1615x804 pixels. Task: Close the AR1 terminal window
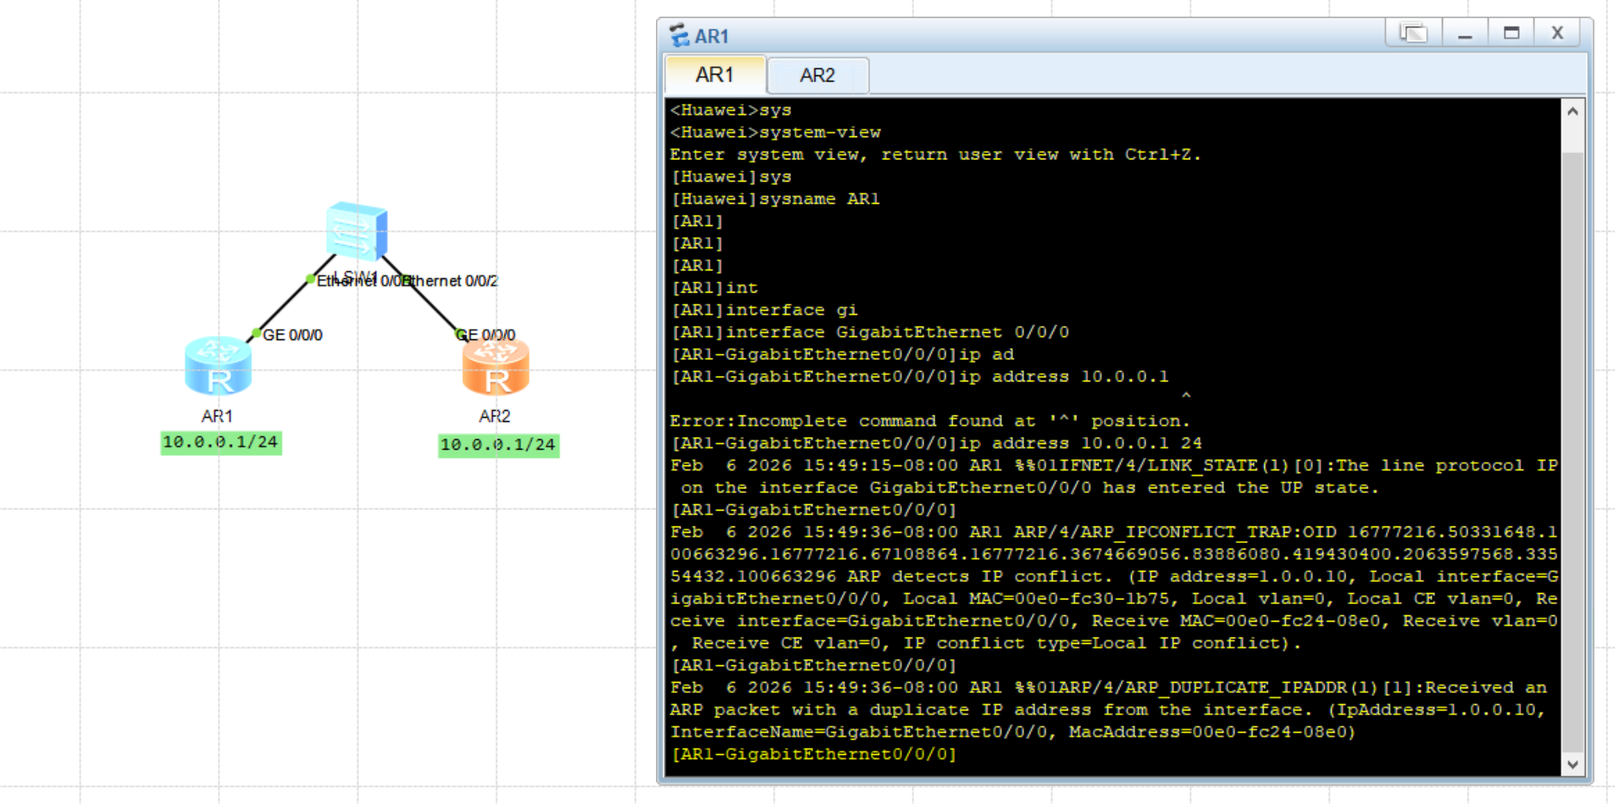click(x=1557, y=33)
